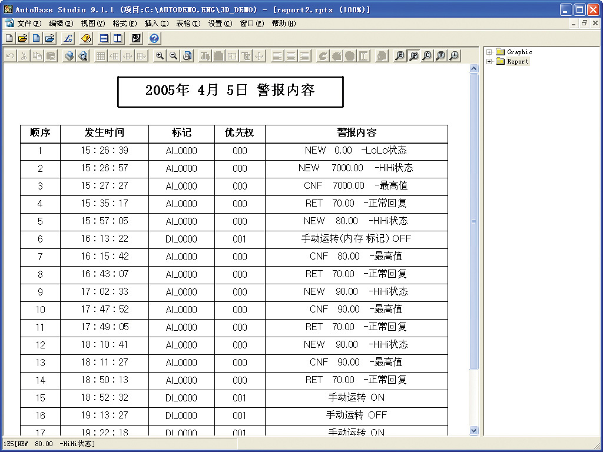
Task: Zoom out with the minus magnifier
Action: [174, 56]
